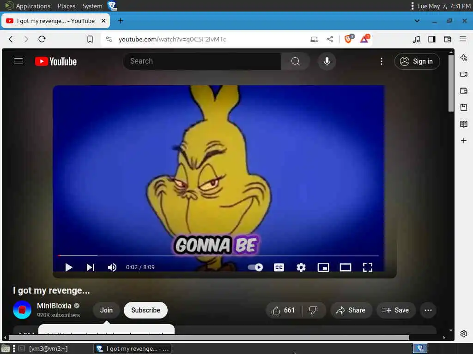Mute the video volume
This screenshot has height=354, width=473.
coord(112,267)
